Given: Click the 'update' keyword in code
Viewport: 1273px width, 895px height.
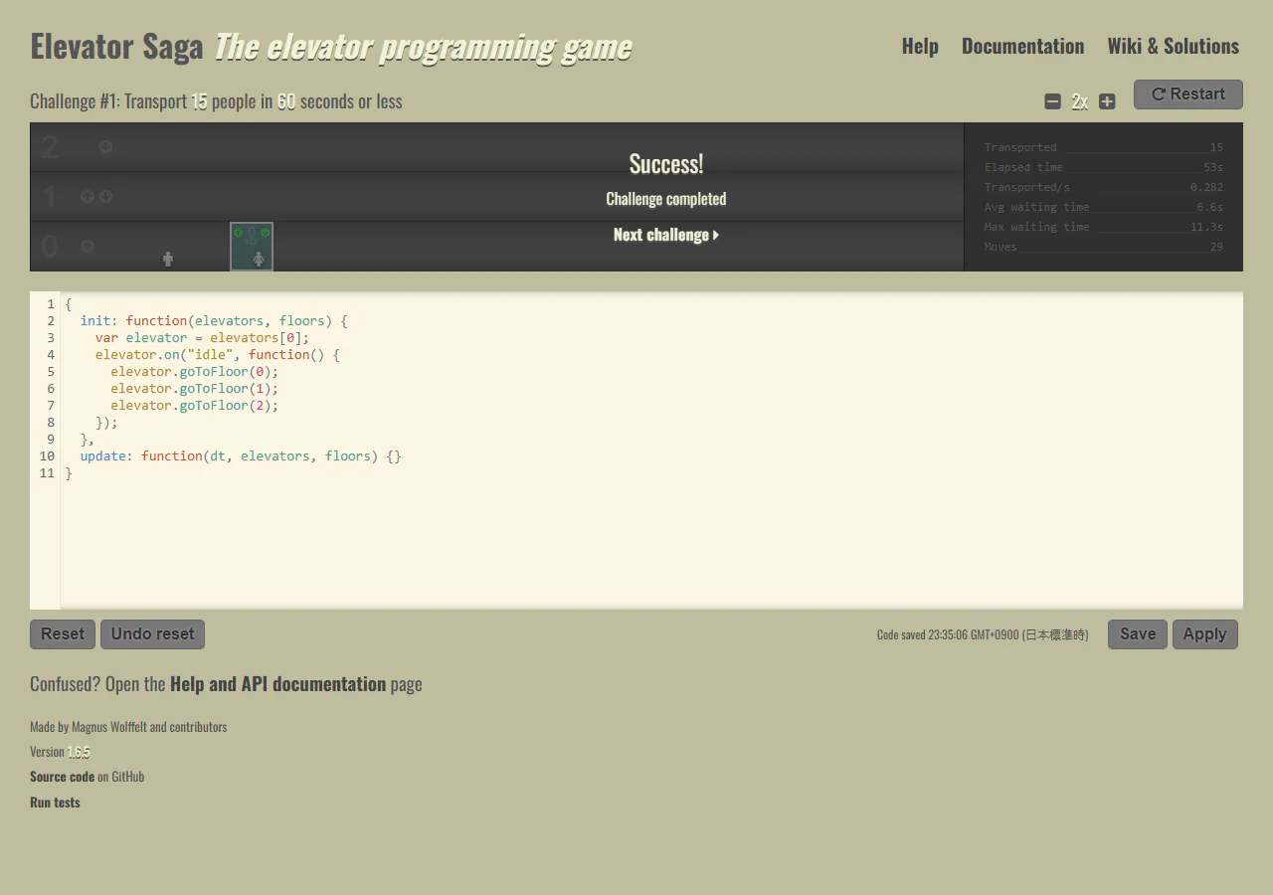Looking at the screenshot, I should [x=102, y=456].
